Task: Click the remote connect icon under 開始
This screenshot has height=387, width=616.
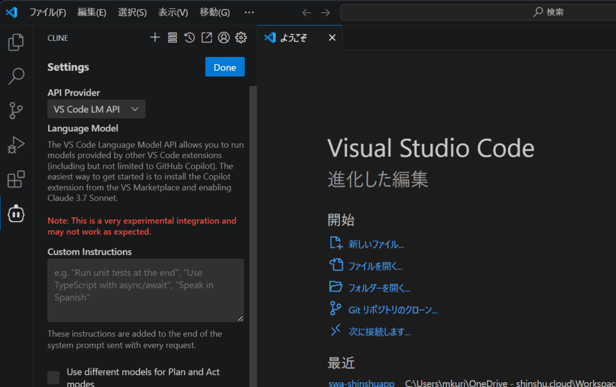Action: click(x=335, y=330)
